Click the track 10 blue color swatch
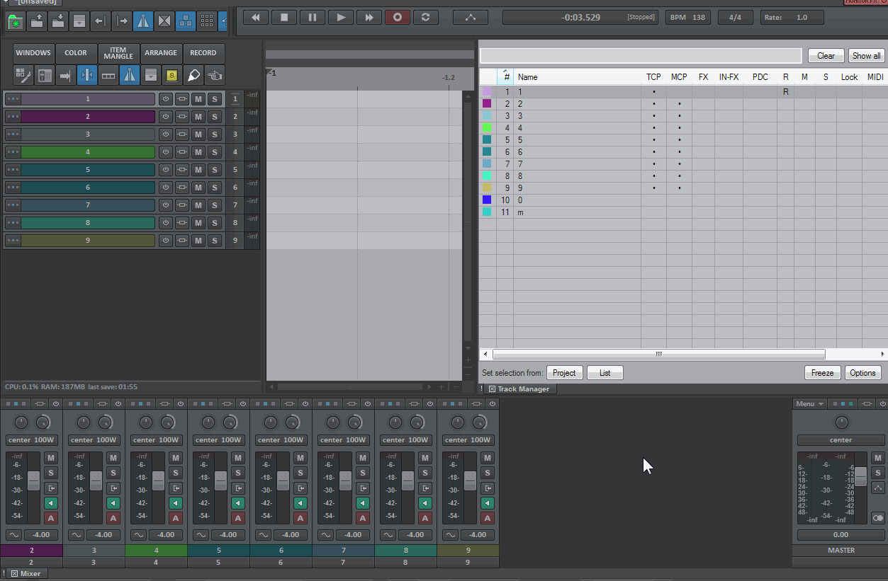Image resolution: width=888 pixels, height=581 pixels. click(487, 200)
